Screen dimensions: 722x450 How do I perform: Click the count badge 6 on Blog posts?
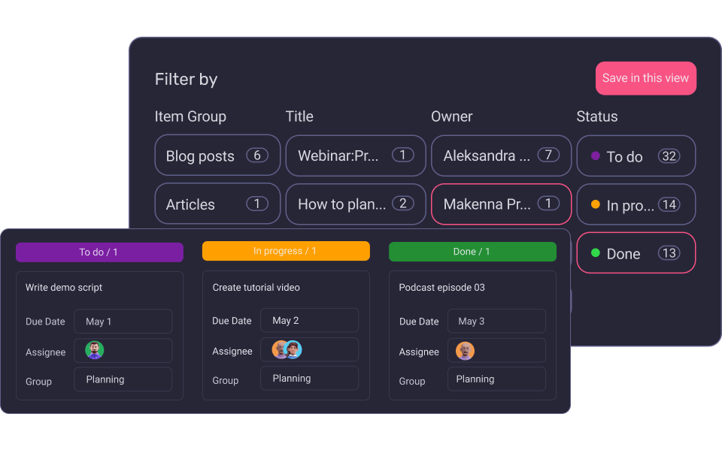tap(256, 156)
